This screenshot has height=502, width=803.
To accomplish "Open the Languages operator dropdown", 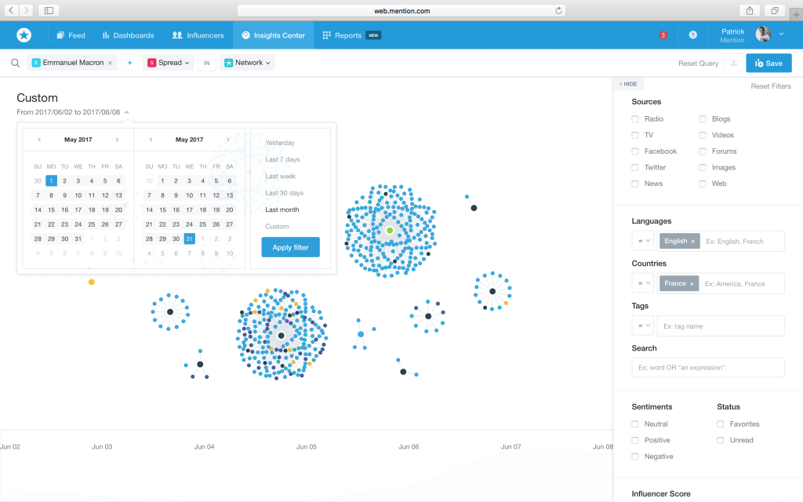I will click(x=642, y=241).
